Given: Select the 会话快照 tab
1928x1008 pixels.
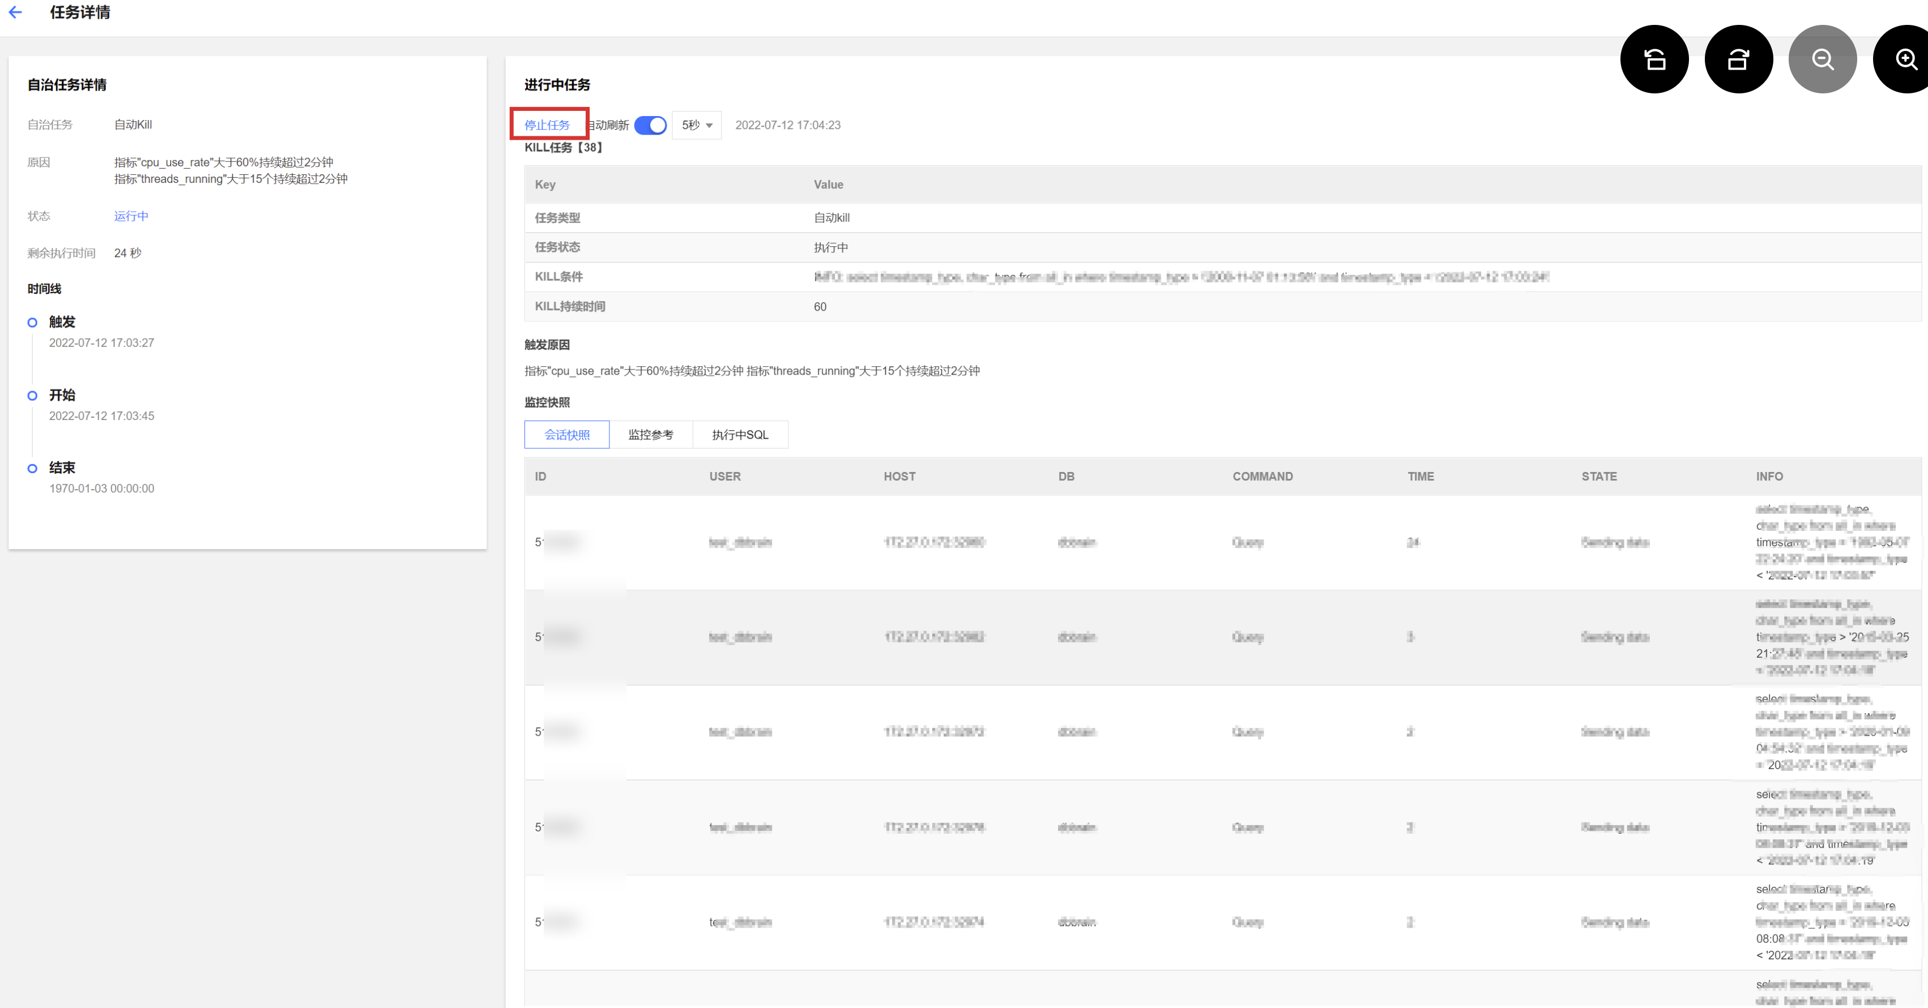Looking at the screenshot, I should point(566,435).
